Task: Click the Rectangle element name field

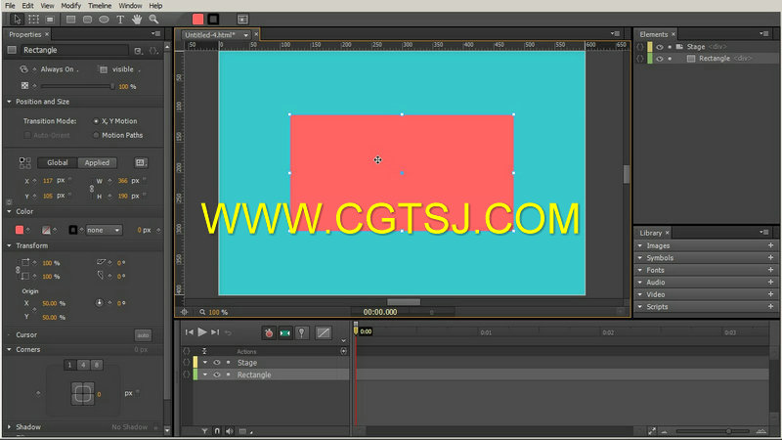Action: click(x=75, y=50)
